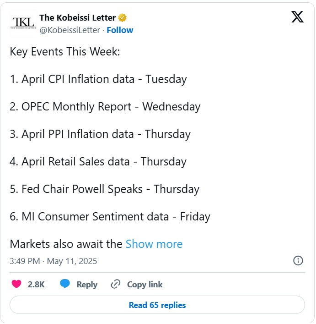Select the Copy link text
This screenshot has height=324, width=316.
pyautogui.click(x=145, y=285)
